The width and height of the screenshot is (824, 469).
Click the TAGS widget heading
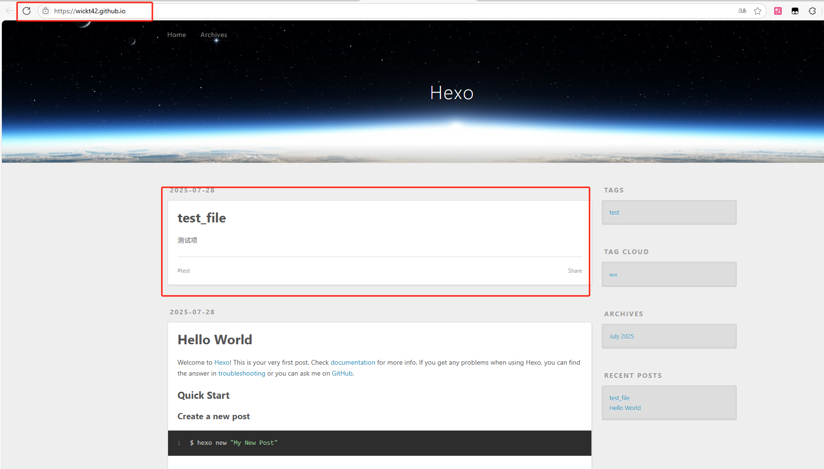[614, 190]
